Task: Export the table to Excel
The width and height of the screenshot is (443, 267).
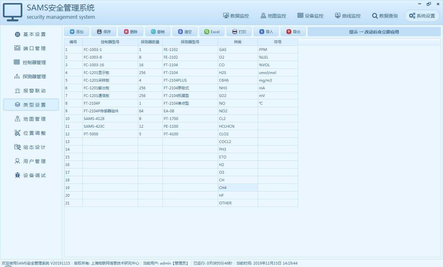Action: 212,32
